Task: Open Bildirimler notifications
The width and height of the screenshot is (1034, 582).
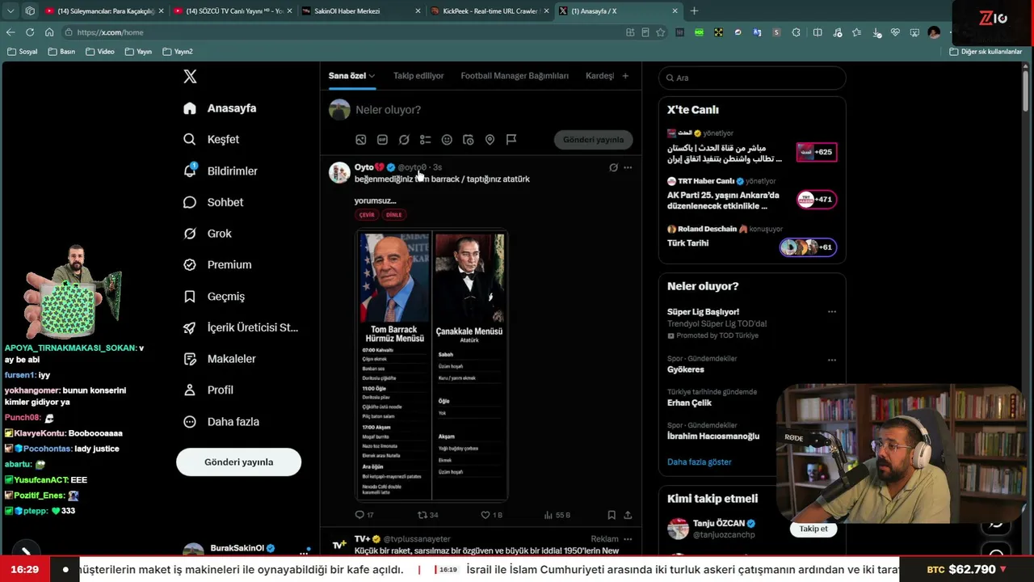Action: tap(221, 171)
